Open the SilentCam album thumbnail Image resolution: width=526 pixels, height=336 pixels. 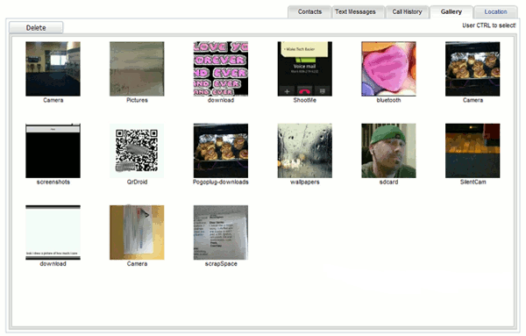[473, 151]
